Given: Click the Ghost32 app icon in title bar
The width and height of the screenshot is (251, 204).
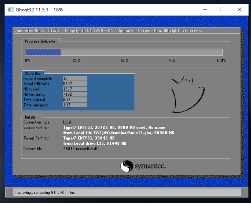Looking at the screenshot, I should tap(10, 10).
